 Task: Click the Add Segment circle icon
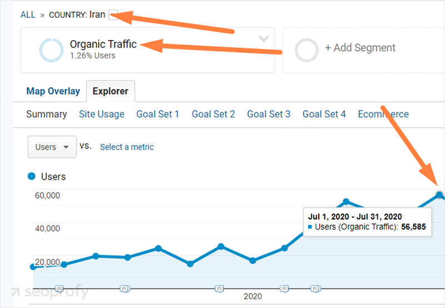[x=306, y=50]
